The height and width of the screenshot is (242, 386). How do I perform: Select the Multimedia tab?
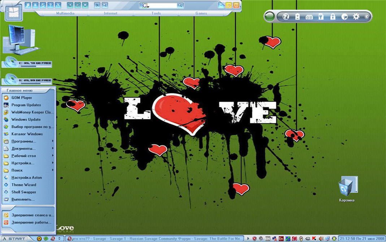click(x=65, y=13)
